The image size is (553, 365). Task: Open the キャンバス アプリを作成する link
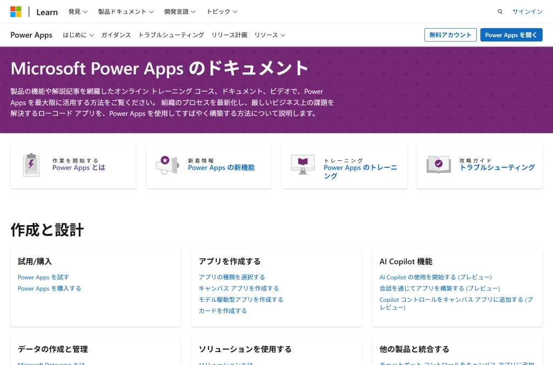pos(239,288)
